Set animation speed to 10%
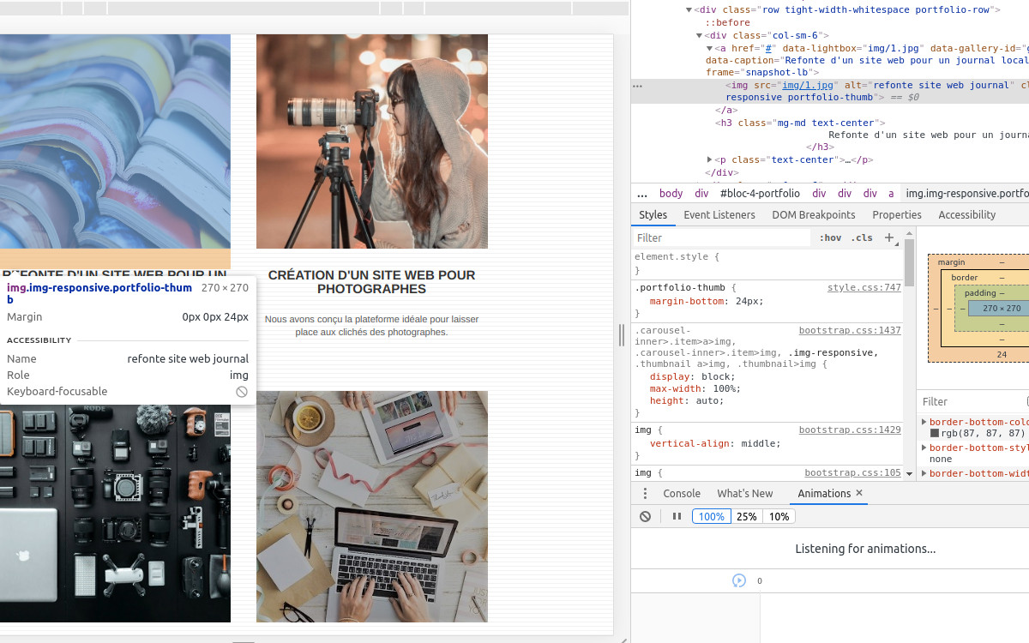 click(779, 516)
